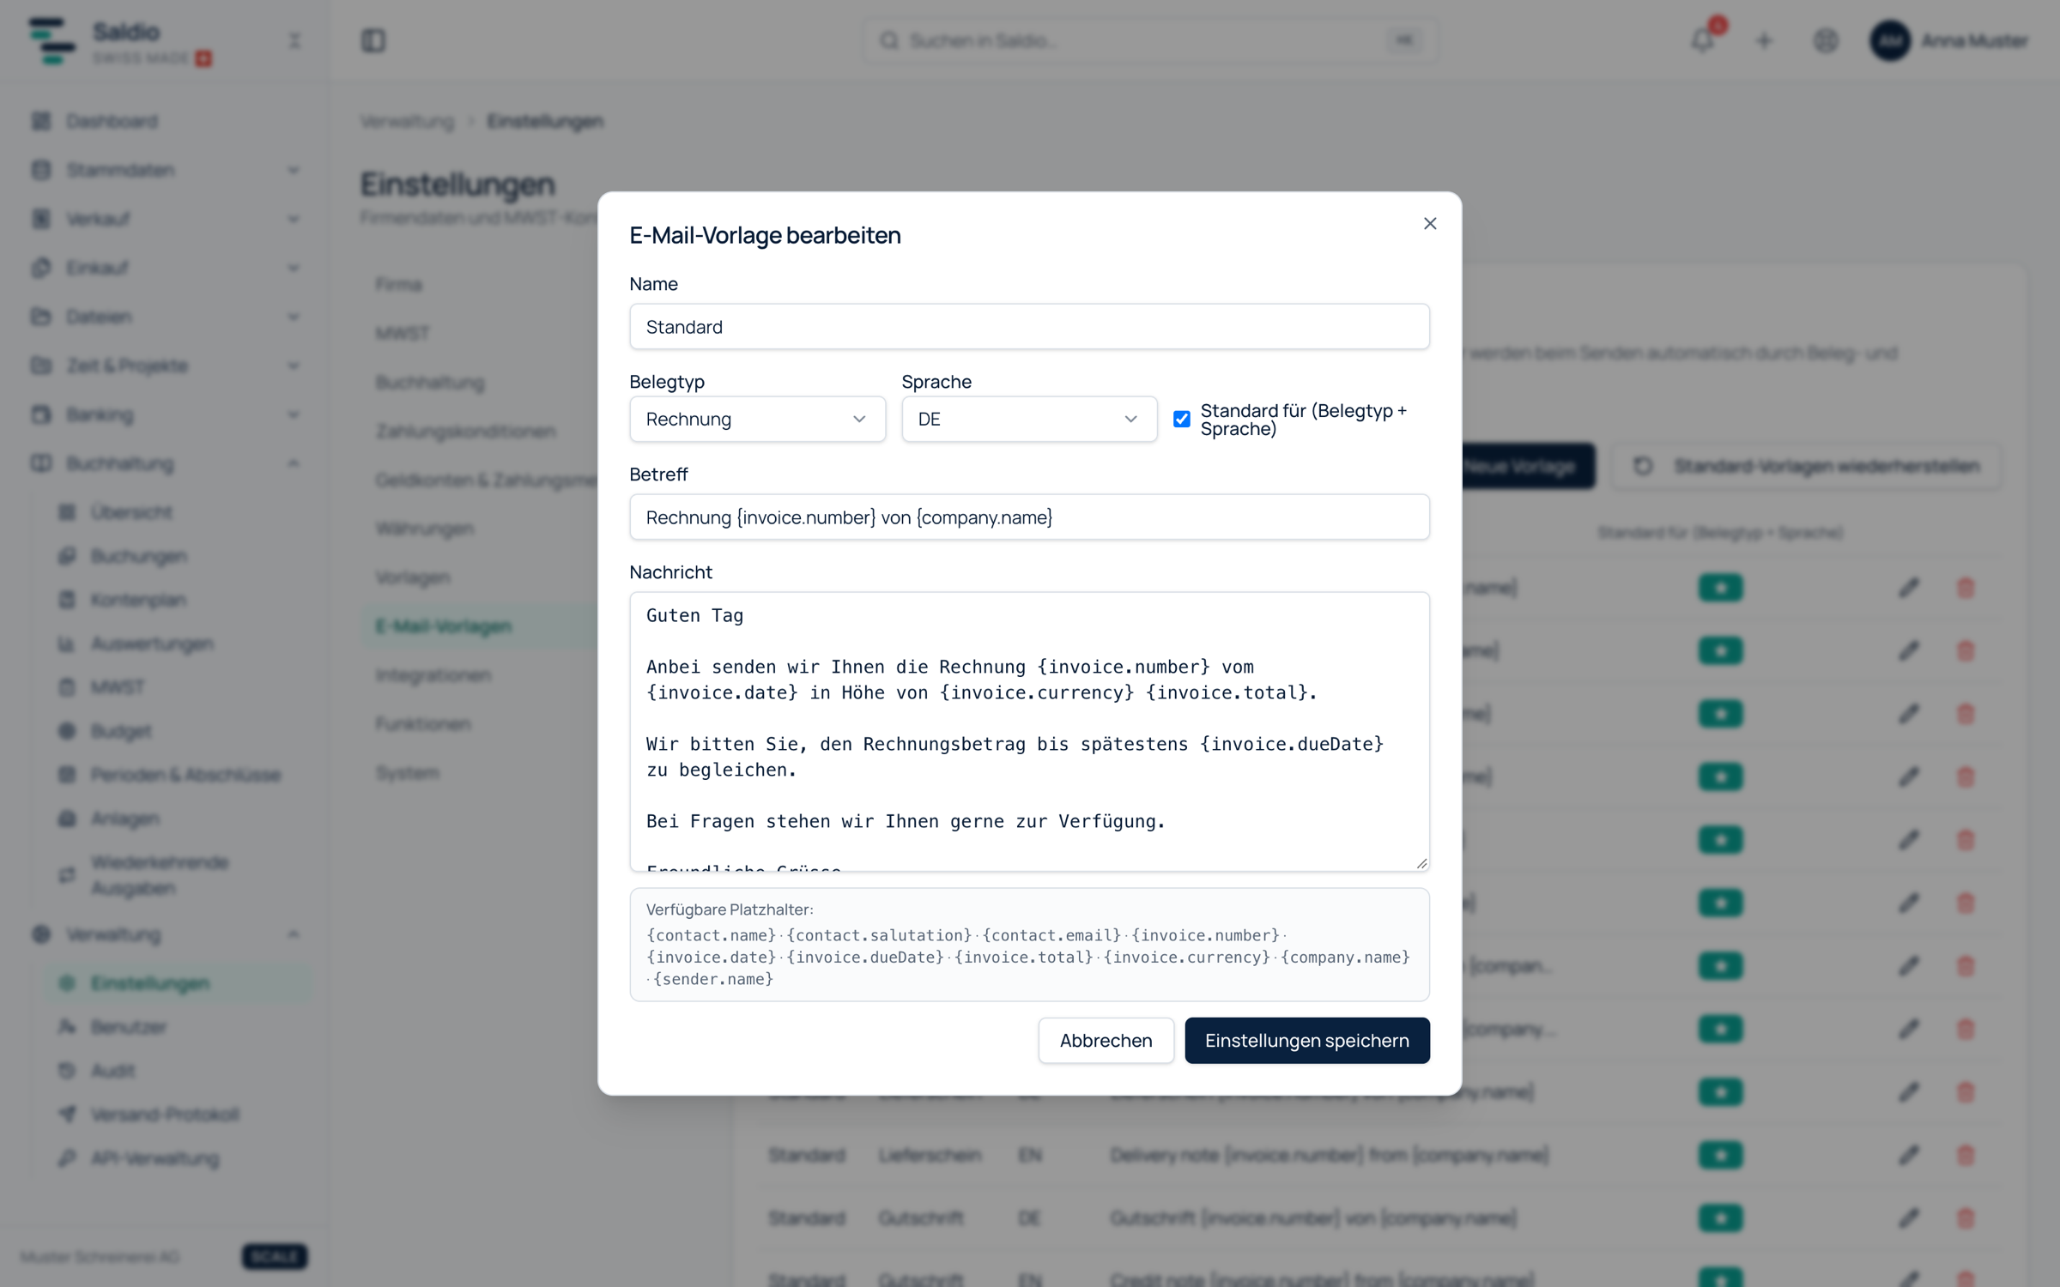Collapse the Buchhaltung sidebar section

pos(165,463)
